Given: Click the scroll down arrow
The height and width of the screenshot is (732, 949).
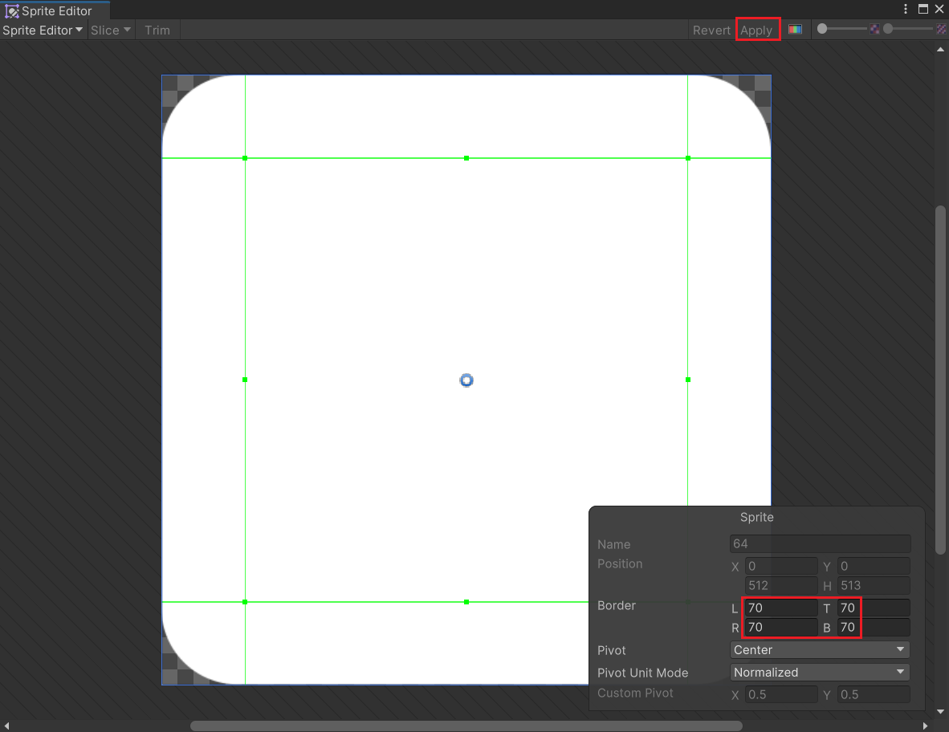Looking at the screenshot, I should click(940, 711).
